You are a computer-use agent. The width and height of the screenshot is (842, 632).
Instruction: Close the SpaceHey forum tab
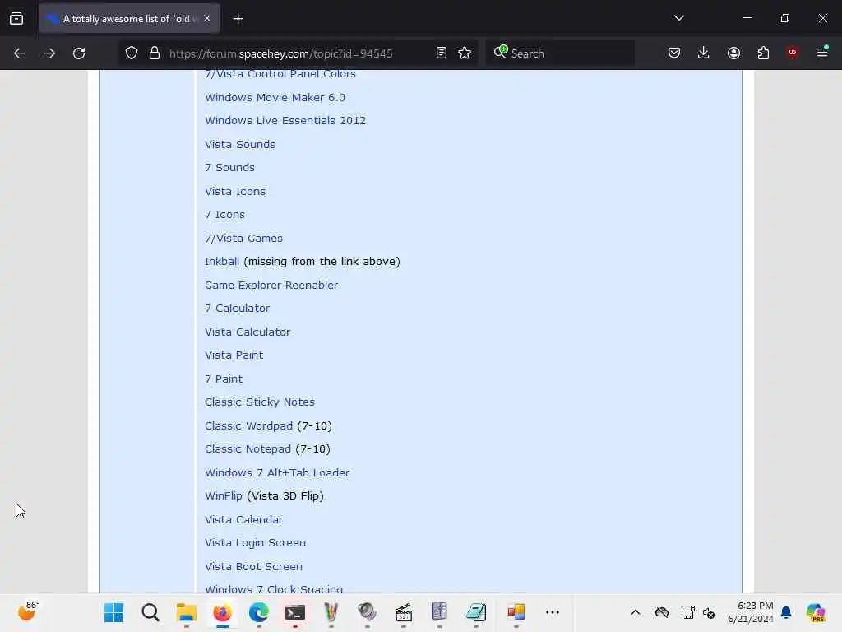tap(207, 18)
